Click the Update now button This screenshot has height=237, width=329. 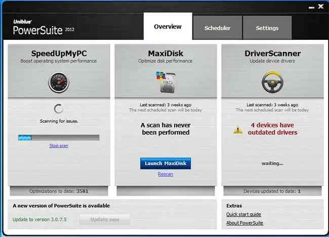[105, 220]
